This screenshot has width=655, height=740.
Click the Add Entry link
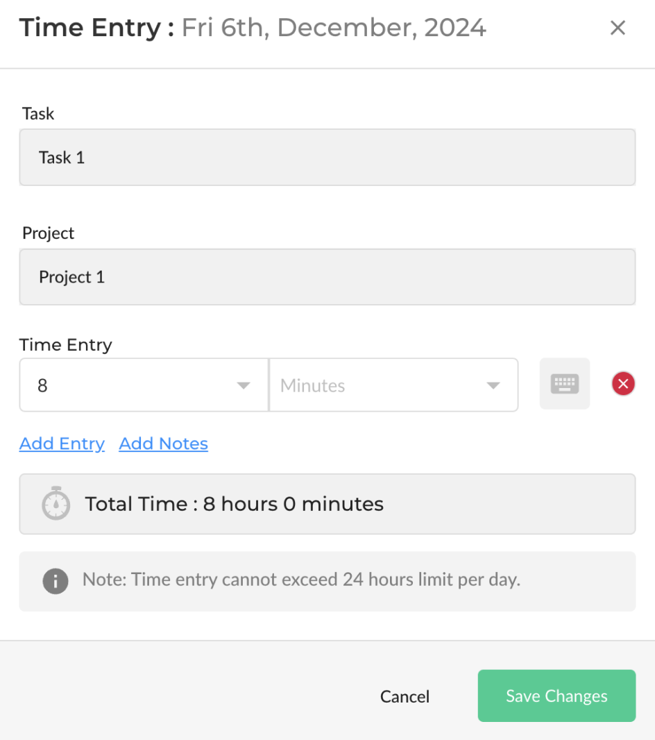[x=62, y=444]
